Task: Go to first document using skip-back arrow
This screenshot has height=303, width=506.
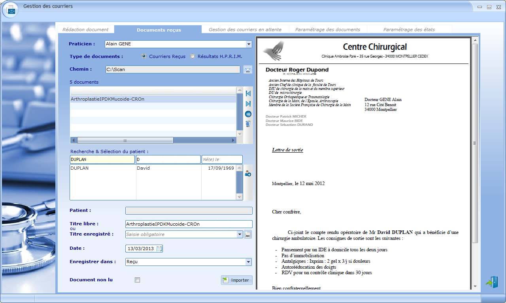Action: tap(248, 94)
